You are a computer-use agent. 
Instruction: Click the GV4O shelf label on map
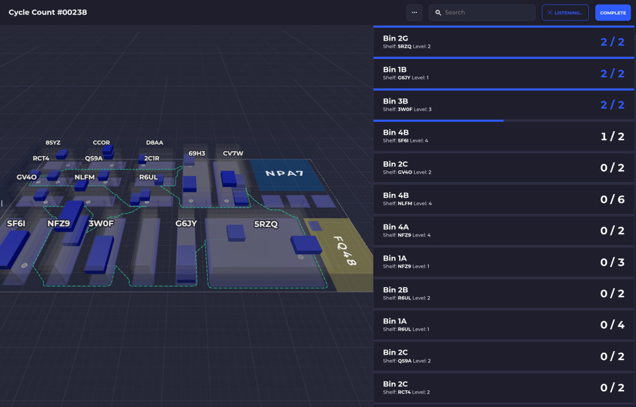26,177
